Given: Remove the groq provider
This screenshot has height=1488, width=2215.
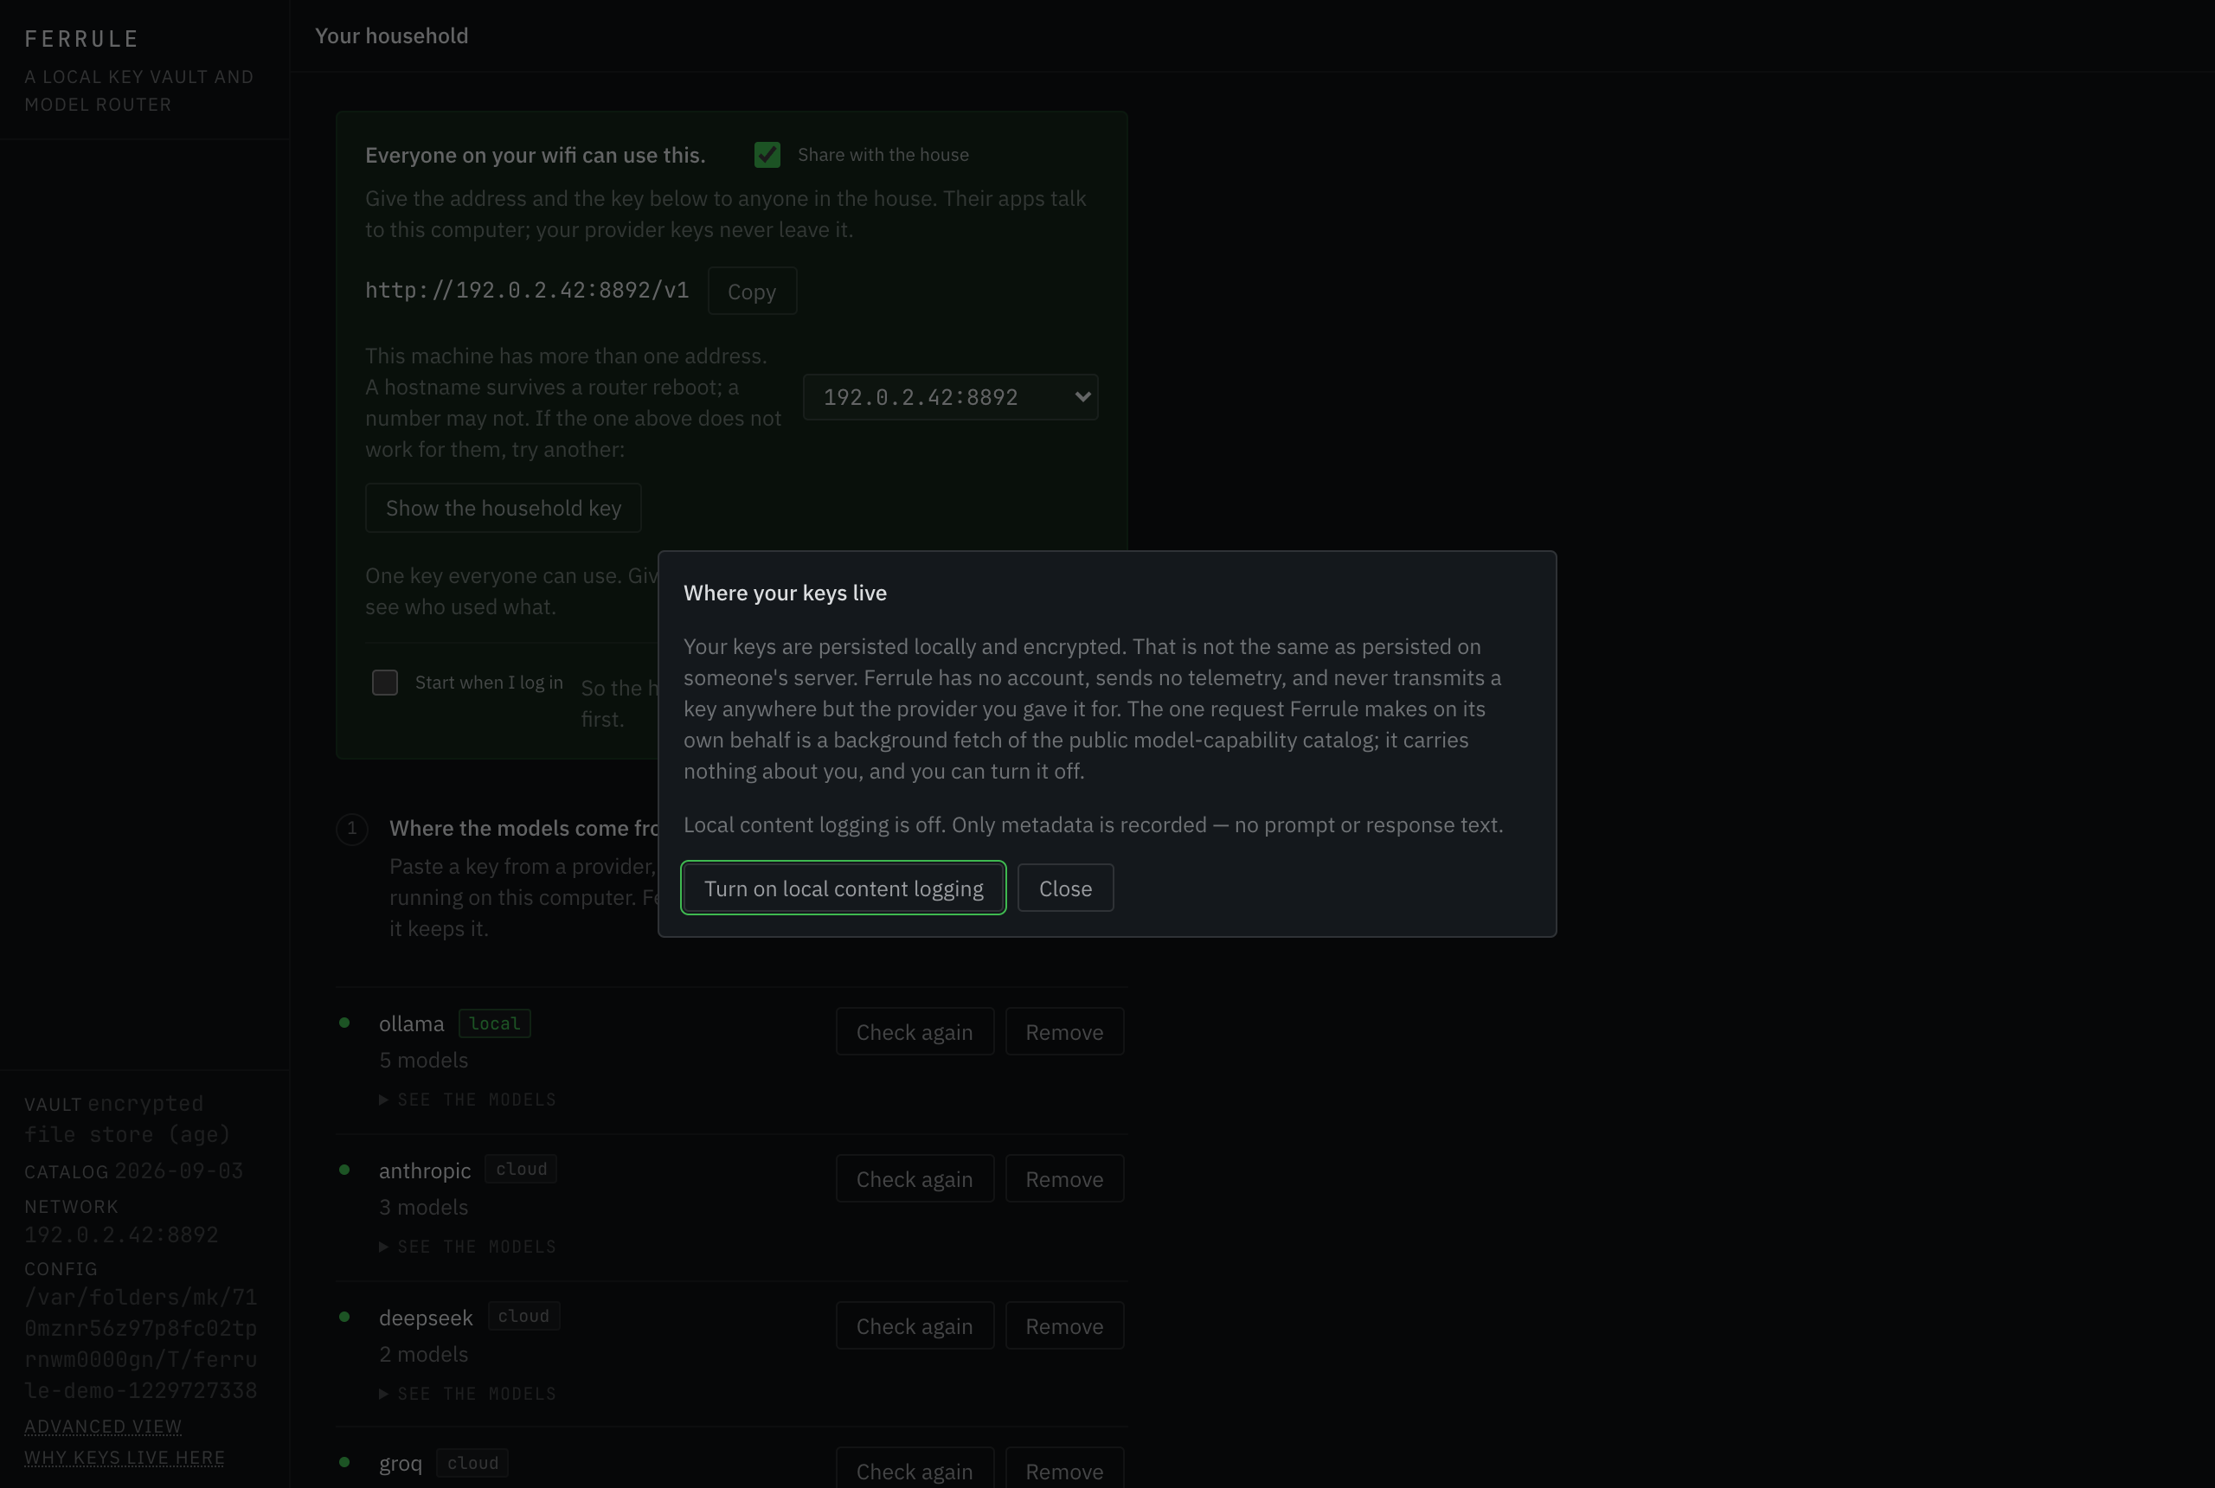Looking at the screenshot, I should coord(1064,1470).
